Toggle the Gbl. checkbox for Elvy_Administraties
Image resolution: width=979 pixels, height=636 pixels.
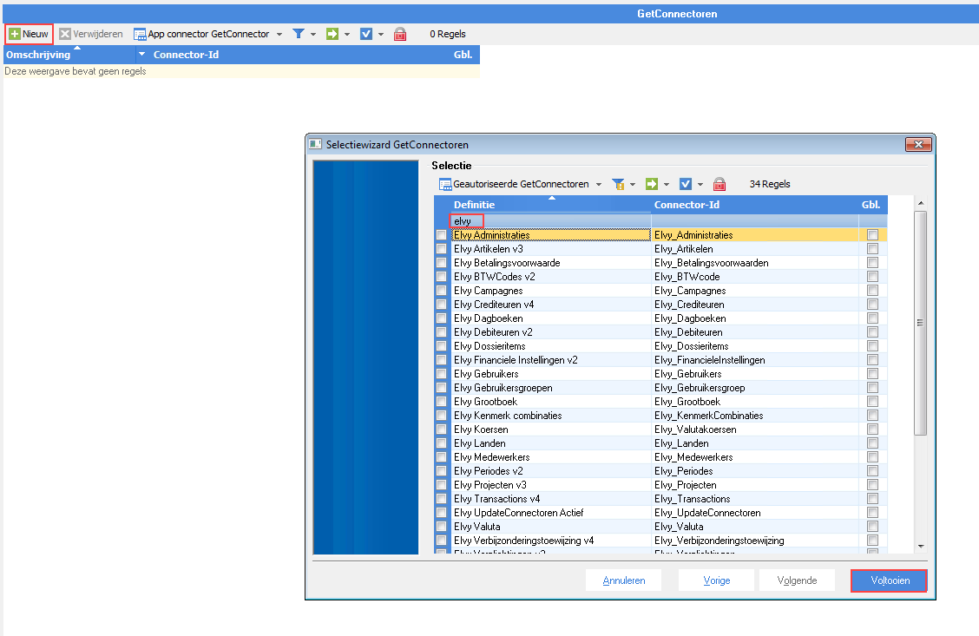[873, 235]
